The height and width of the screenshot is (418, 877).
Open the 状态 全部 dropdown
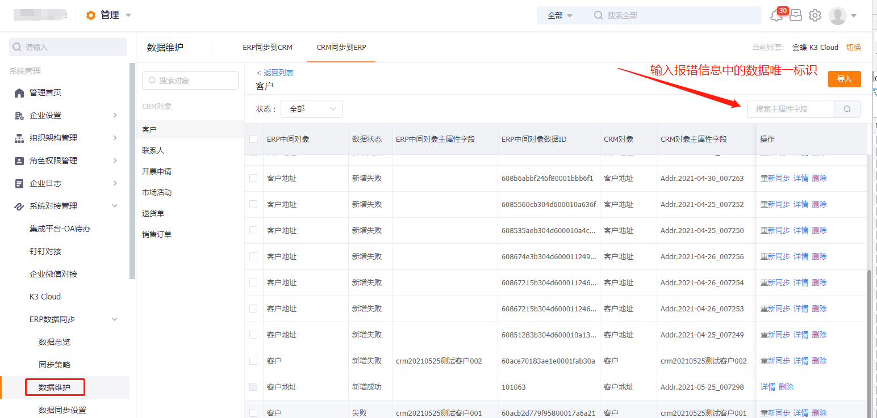312,109
